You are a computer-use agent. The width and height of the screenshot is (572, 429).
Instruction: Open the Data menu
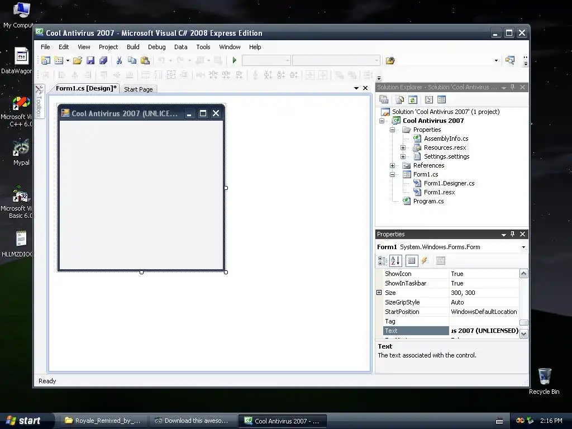pos(180,47)
